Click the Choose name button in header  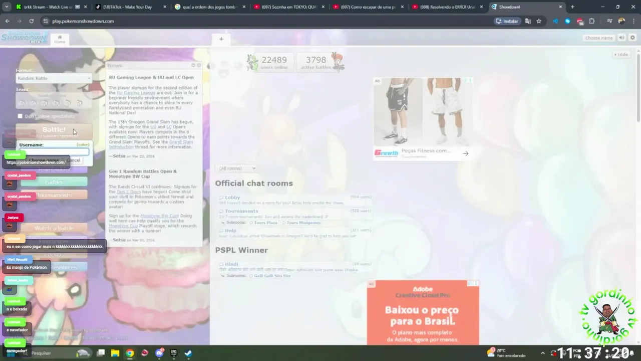tap(599, 38)
